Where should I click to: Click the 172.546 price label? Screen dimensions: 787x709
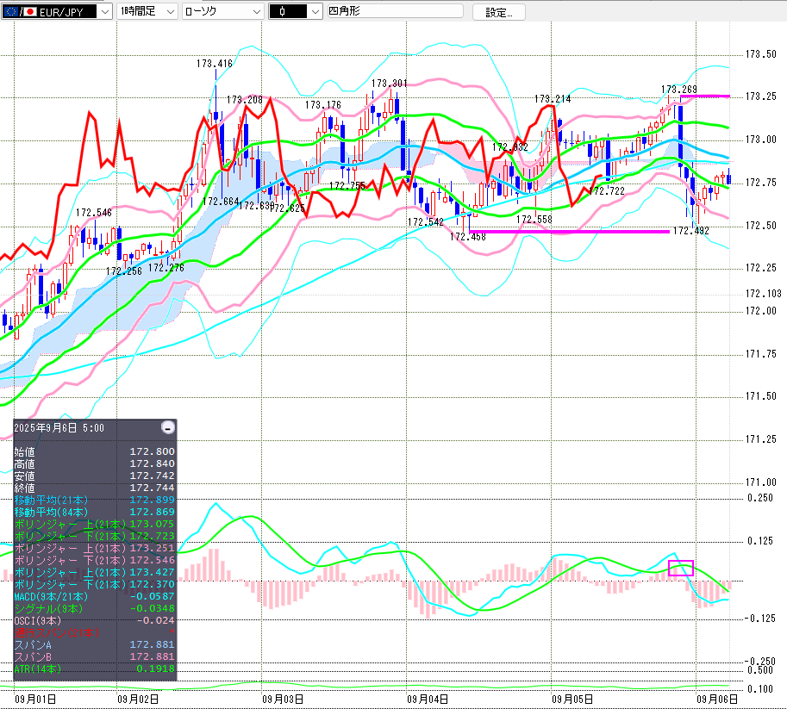tap(94, 213)
